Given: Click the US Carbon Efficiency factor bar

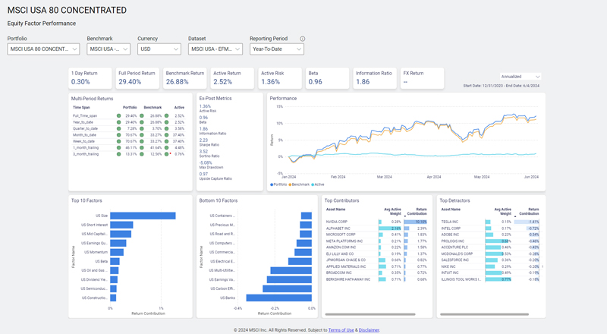Looking at the screenshot, I should click(x=288, y=288).
